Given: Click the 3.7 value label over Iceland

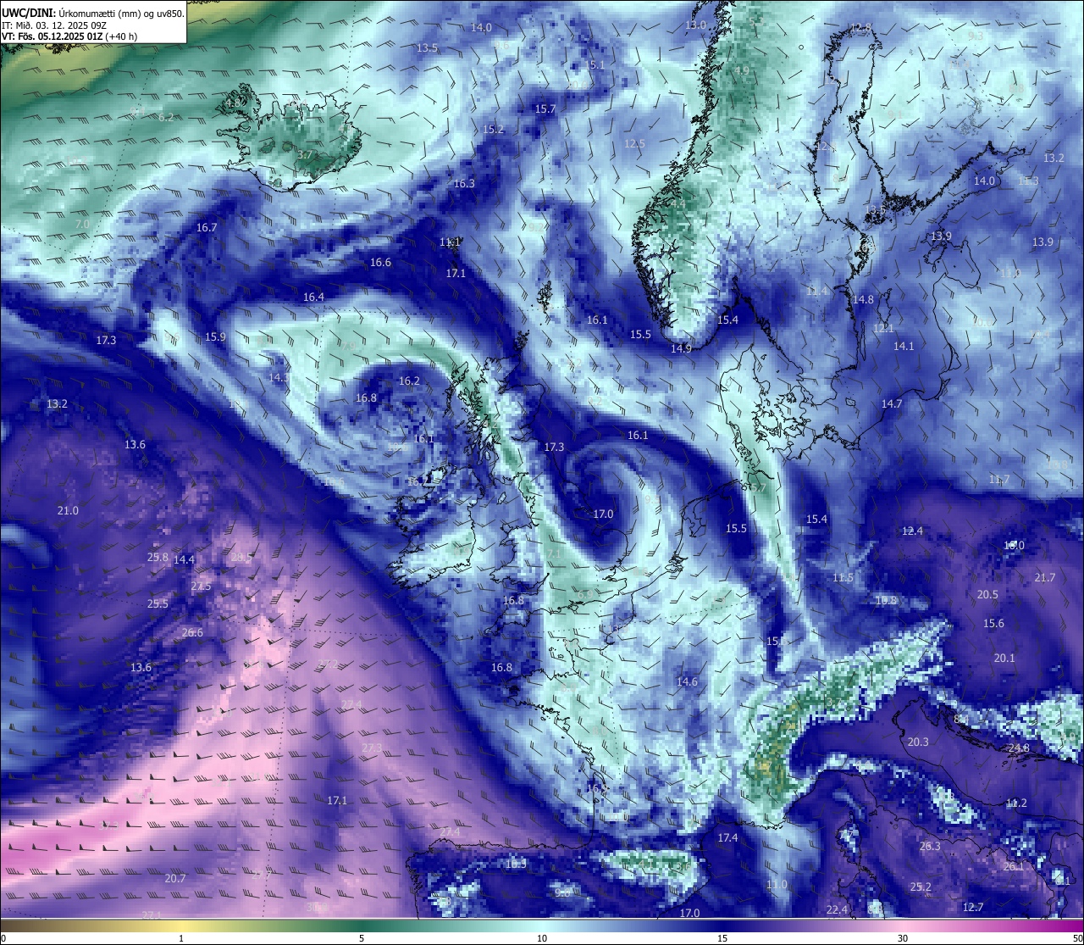Looking at the screenshot, I should pos(306,155).
